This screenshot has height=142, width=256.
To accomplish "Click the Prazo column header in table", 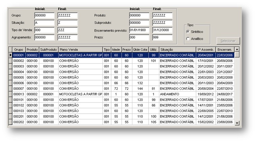I will pyautogui.click(x=127, y=50).
